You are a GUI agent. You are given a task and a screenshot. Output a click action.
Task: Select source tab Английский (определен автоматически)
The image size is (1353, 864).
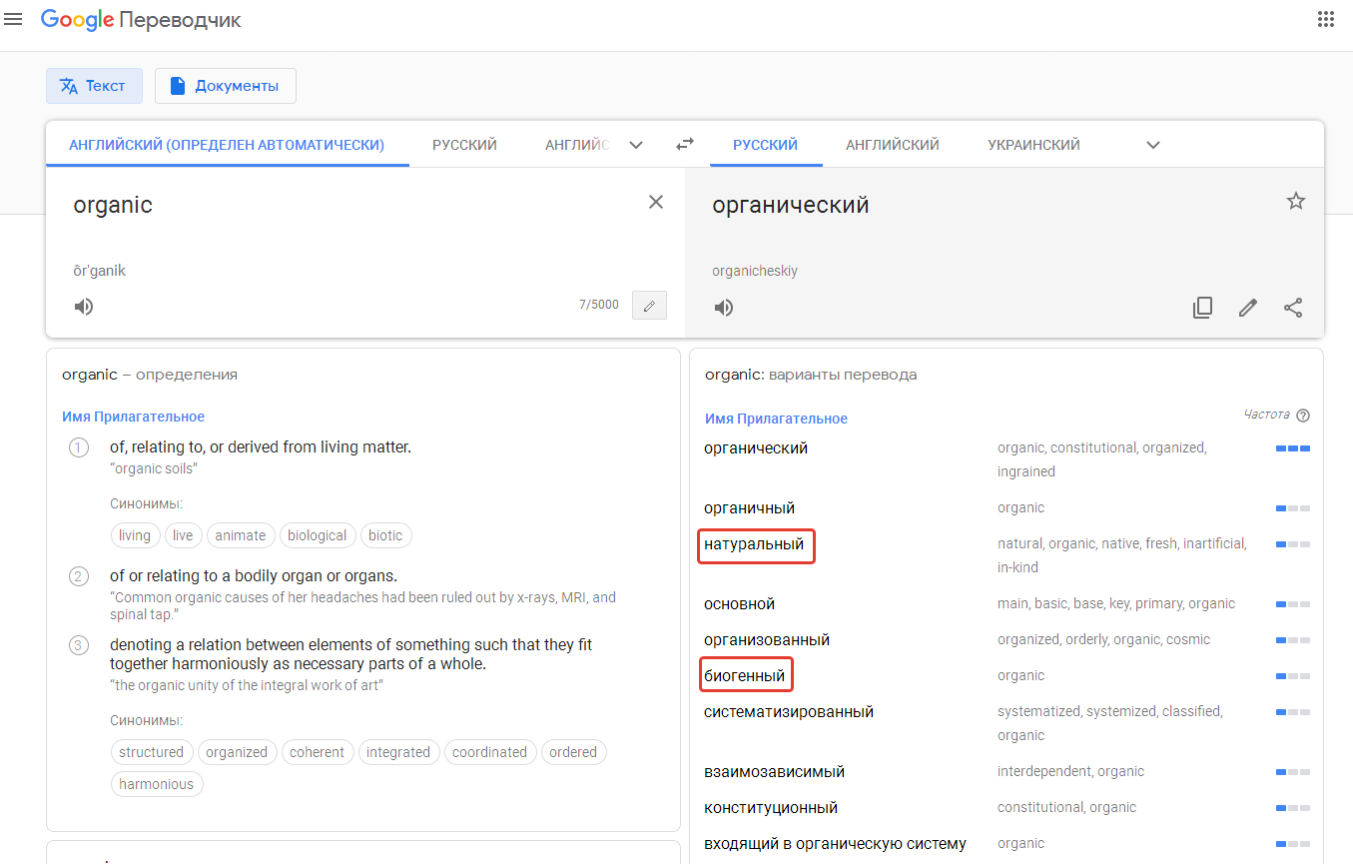pos(227,145)
